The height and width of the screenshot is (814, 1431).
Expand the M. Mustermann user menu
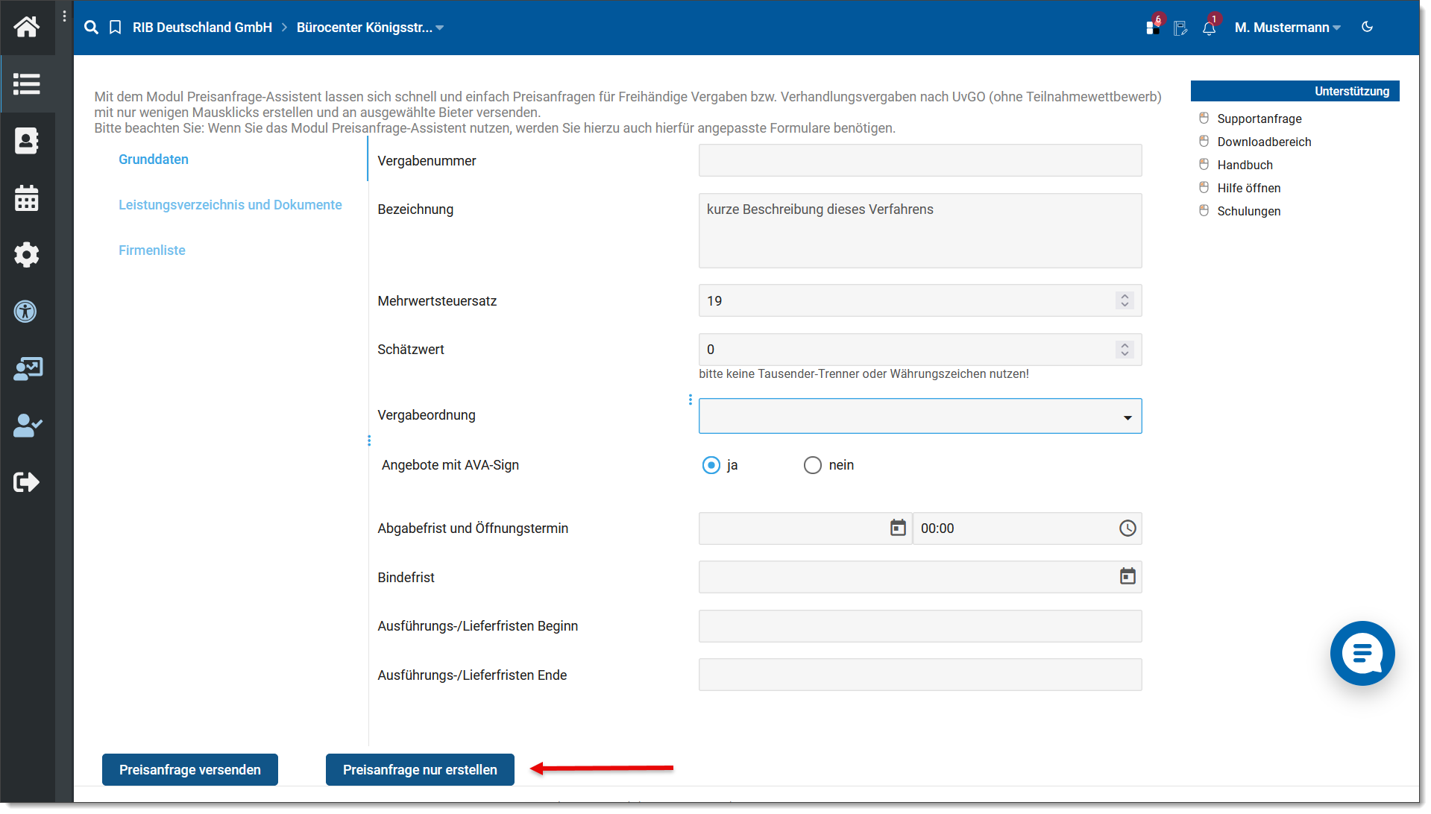pyautogui.click(x=1287, y=28)
